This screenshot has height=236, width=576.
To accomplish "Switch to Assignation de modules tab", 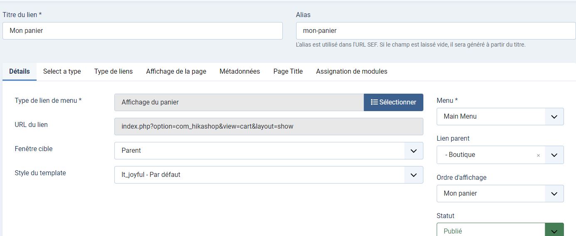I will coord(351,72).
